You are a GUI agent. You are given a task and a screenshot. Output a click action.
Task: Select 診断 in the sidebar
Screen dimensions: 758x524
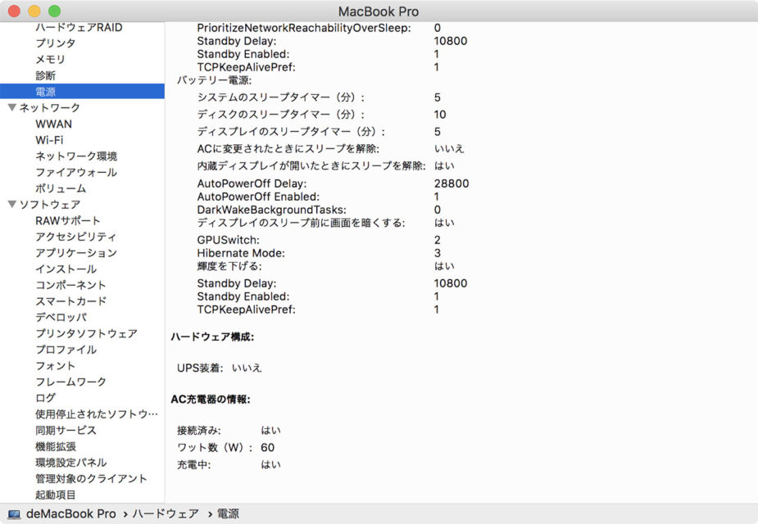click(x=45, y=75)
